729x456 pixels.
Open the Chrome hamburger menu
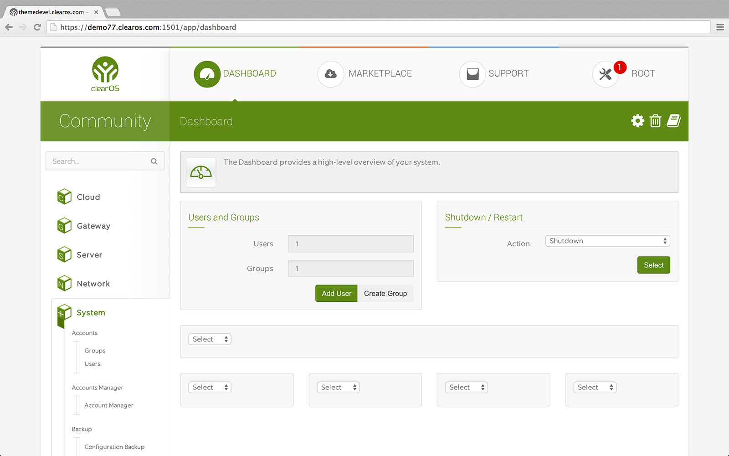pos(720,27)
